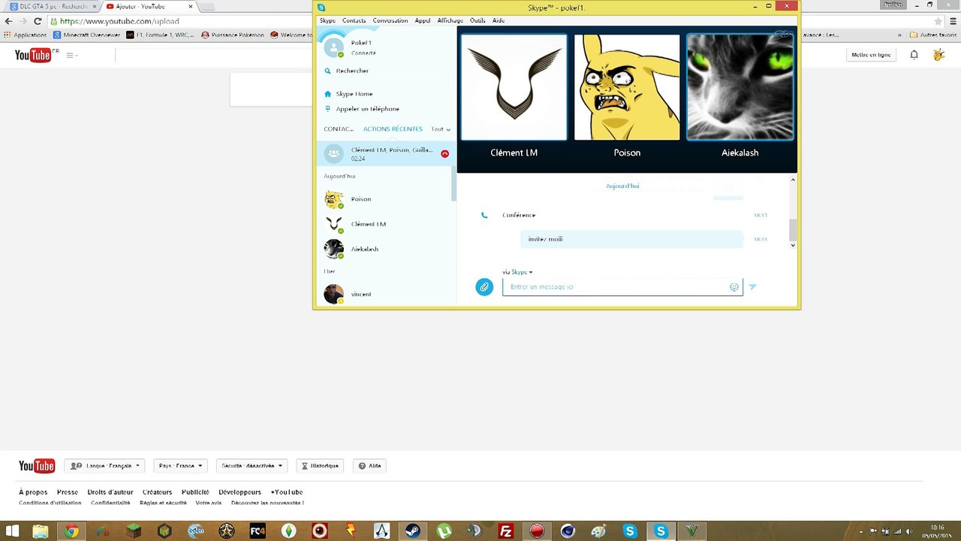This screenshot has height=541, width=961.
Task: Open the GTA V taskbar icon
Action: click(691, 531)
